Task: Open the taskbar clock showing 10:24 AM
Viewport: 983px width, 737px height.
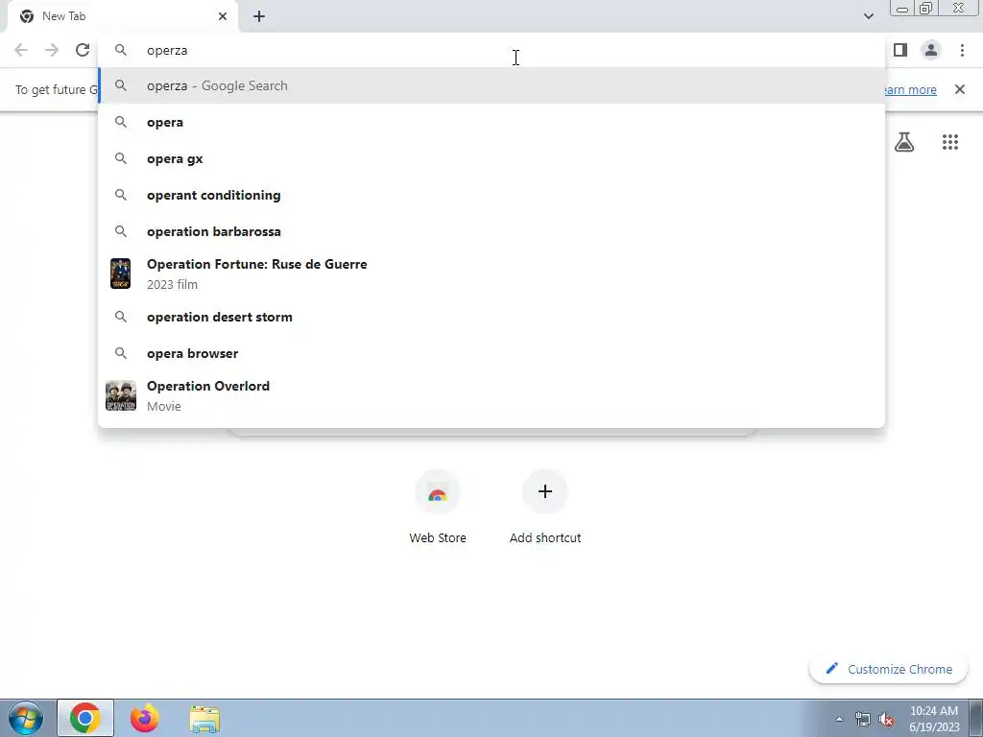Action: coord(934,719)
